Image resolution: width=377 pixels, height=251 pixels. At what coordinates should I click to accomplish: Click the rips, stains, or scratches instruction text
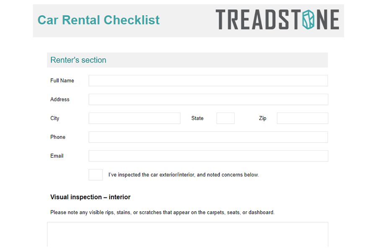(x=162, y=213)
